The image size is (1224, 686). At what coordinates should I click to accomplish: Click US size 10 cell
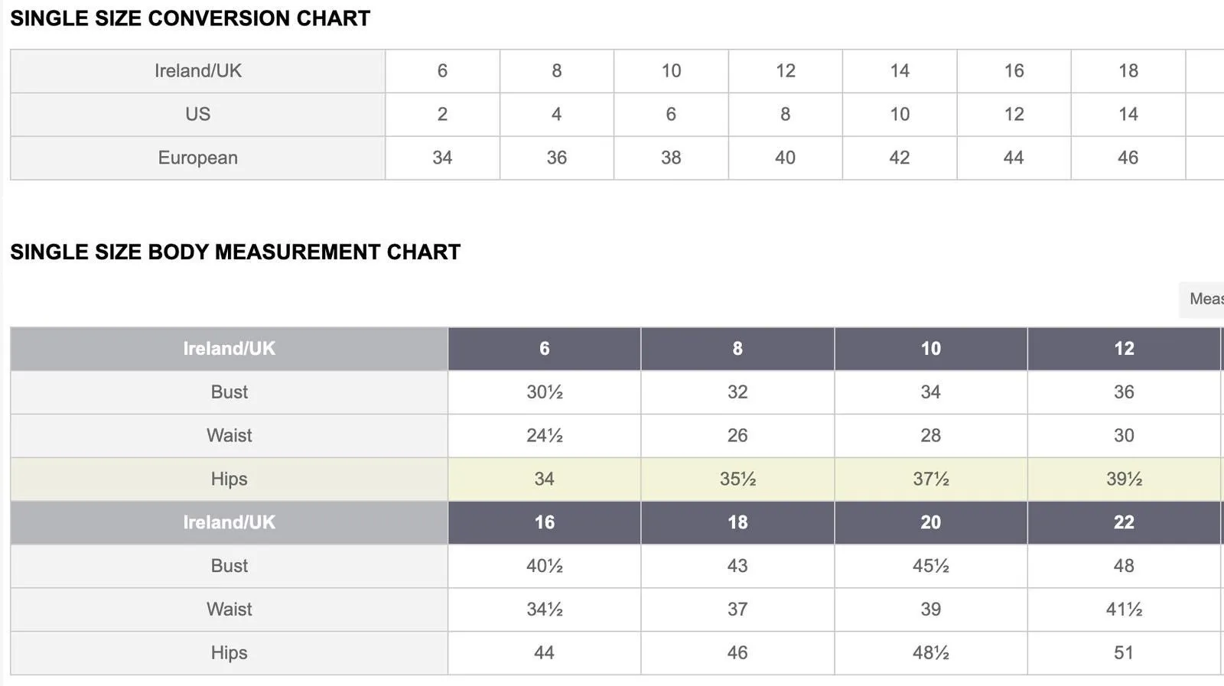[900, 115]
